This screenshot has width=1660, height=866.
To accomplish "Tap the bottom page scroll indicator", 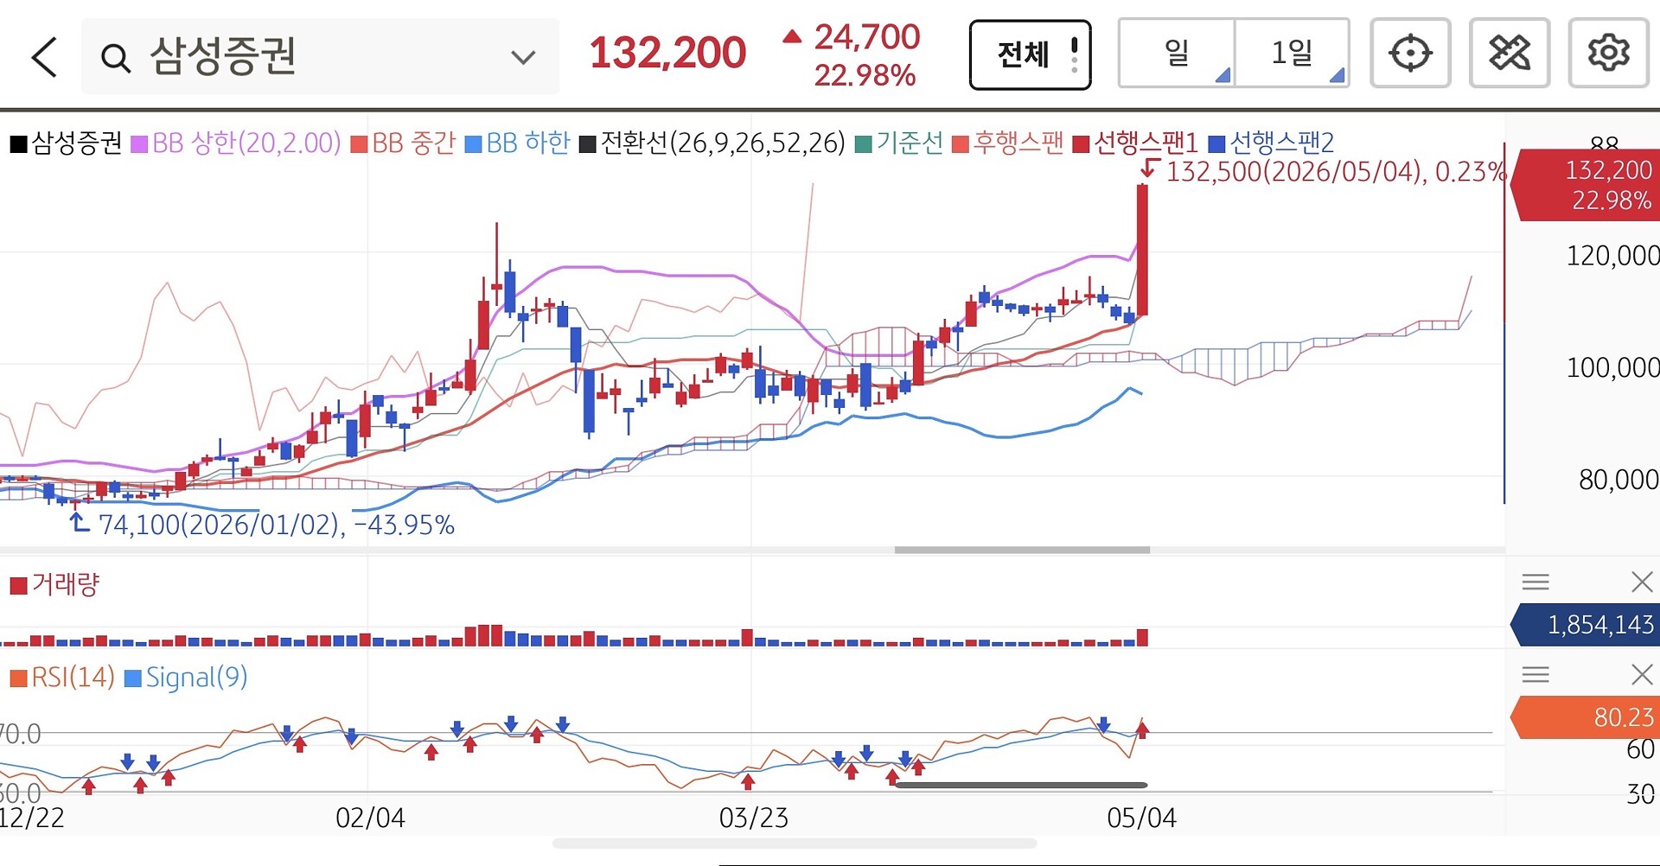I will pos(795,844).
